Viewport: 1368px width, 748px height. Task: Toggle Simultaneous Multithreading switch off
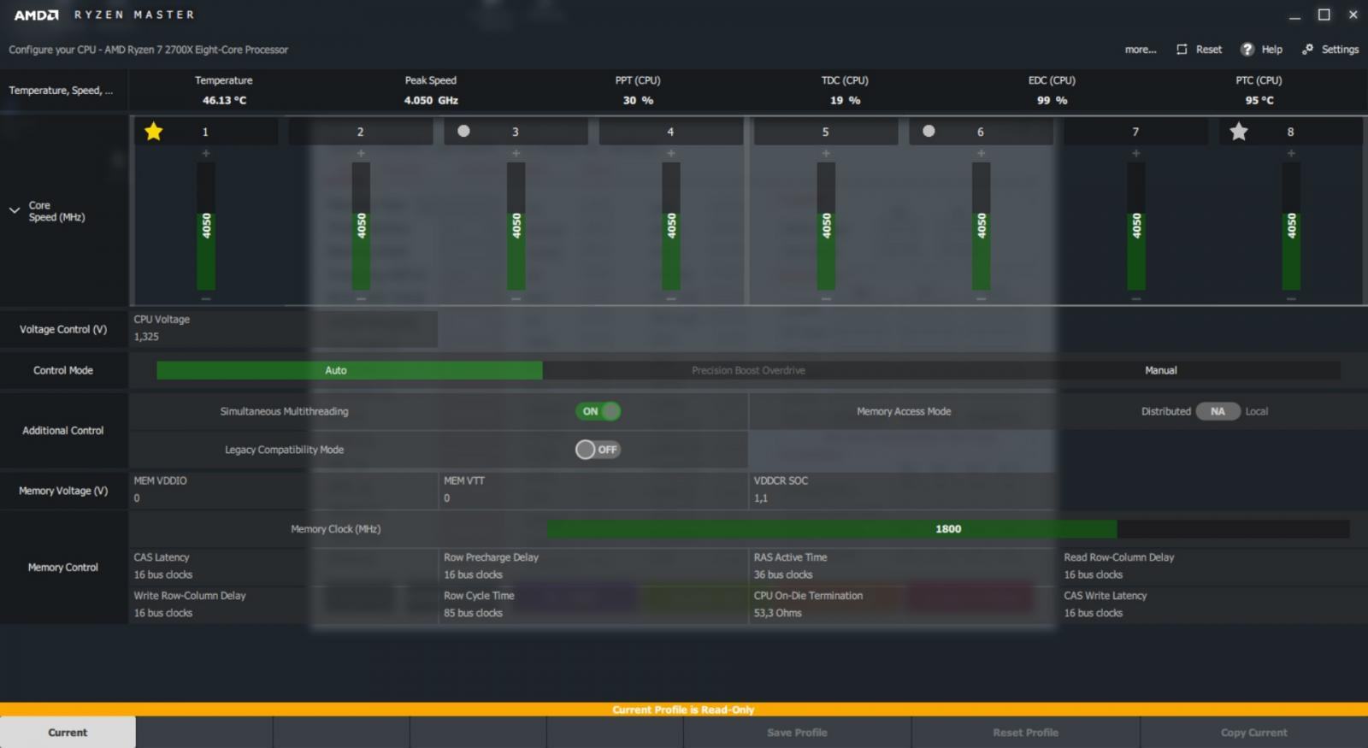pyautogui.click(x=598, y=411)
